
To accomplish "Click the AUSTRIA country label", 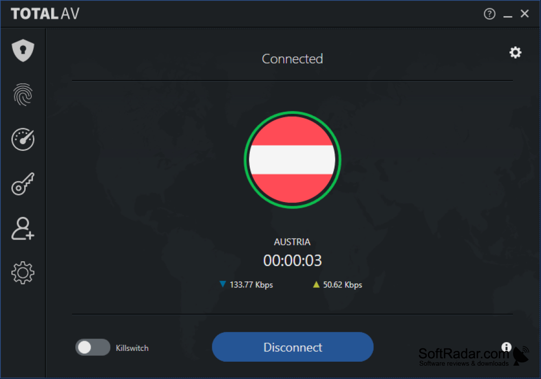I will tap(292, 242).
